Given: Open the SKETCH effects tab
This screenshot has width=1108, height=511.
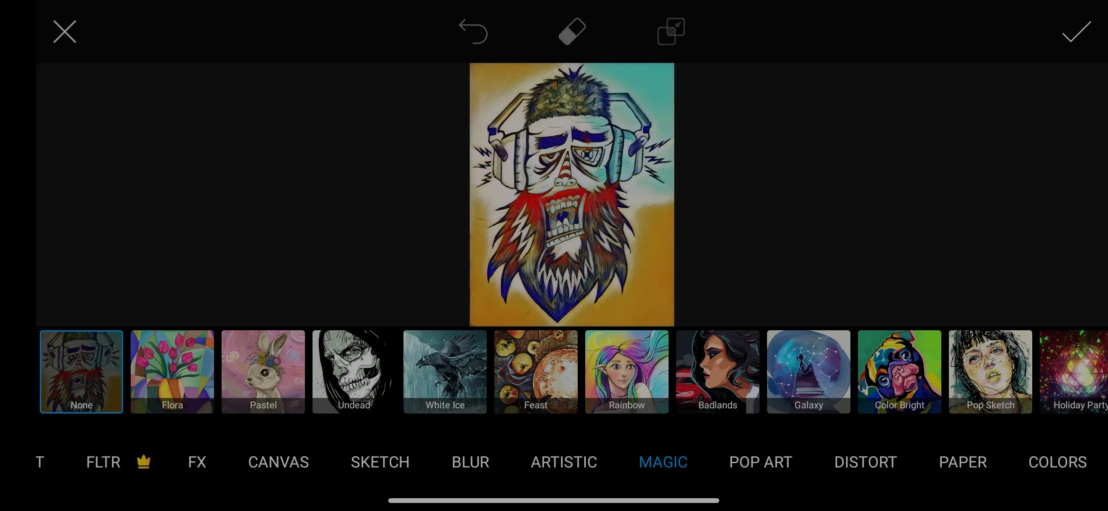Looking at the screenshot, I should [380, 462].
